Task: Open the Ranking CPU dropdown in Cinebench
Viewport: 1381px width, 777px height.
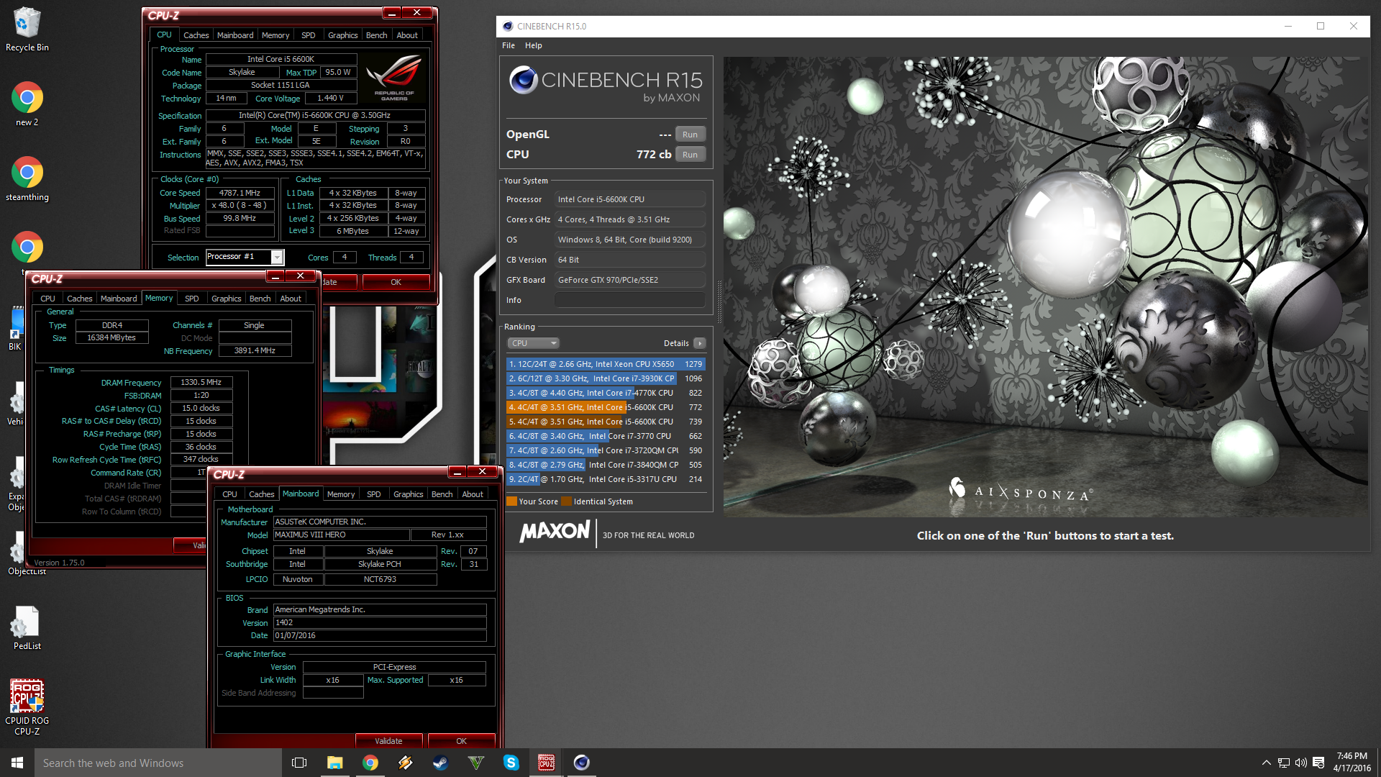Action: coord(533,344)
